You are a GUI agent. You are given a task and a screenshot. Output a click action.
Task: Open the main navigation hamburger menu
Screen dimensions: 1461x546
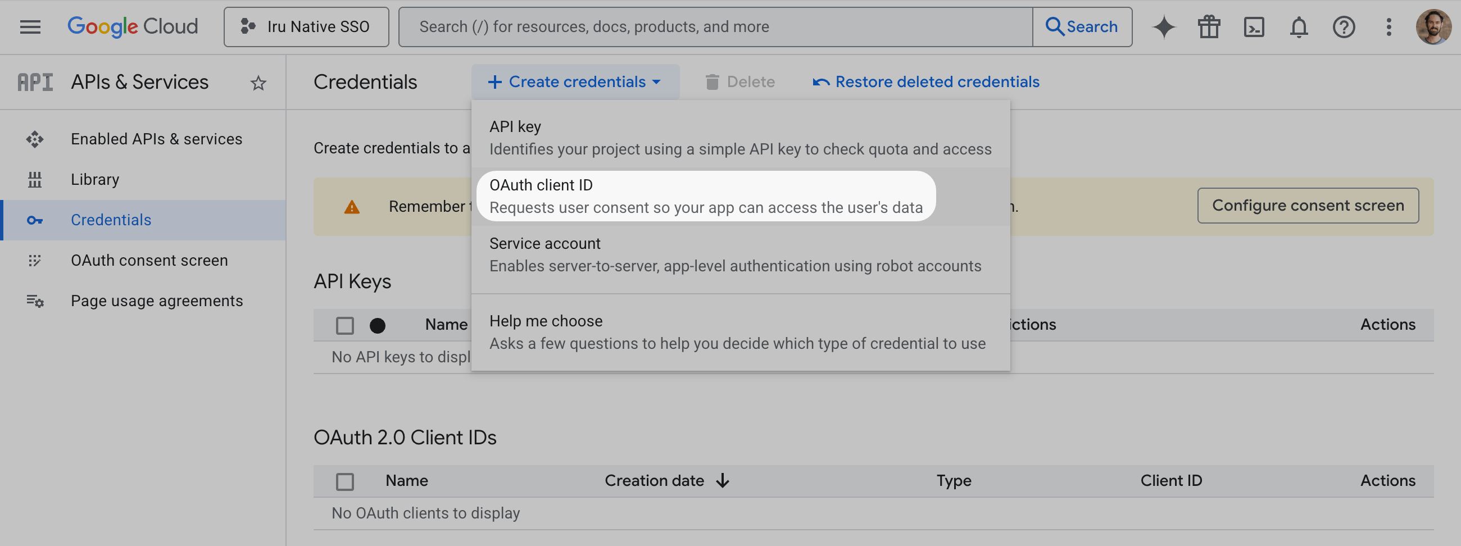tap(30, 26)
